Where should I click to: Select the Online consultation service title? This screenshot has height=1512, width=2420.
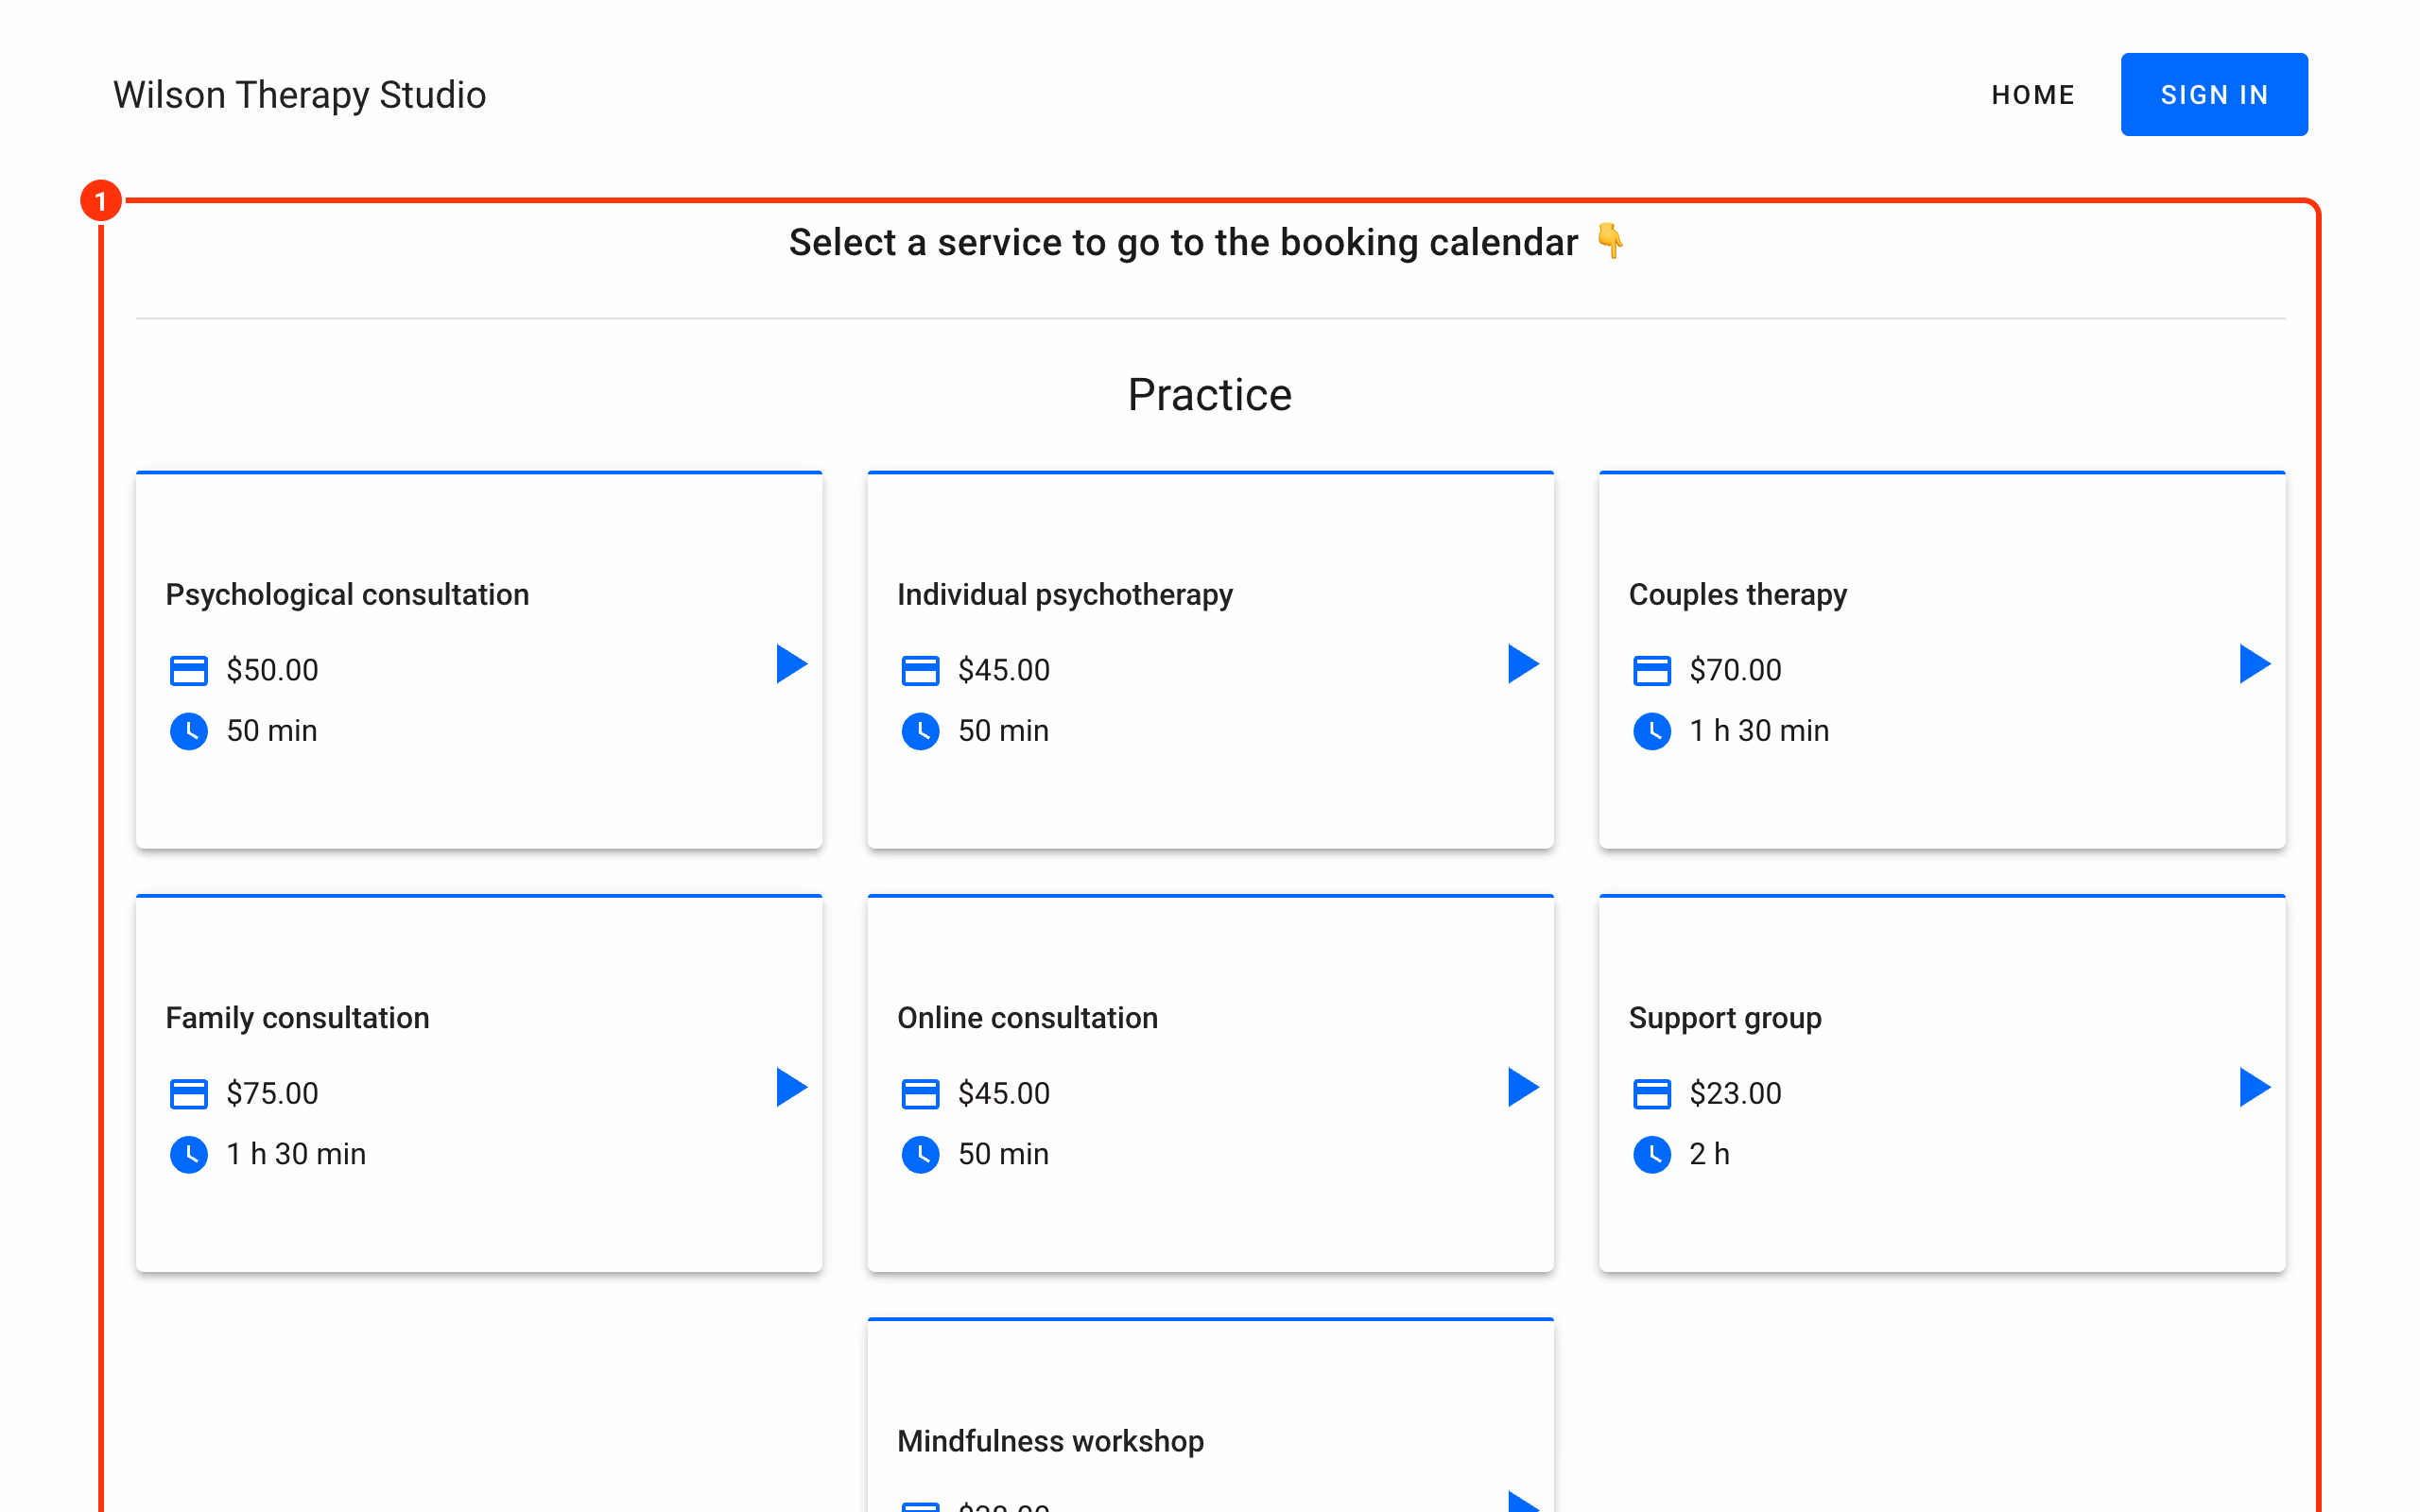(x=1028, y=1018)
